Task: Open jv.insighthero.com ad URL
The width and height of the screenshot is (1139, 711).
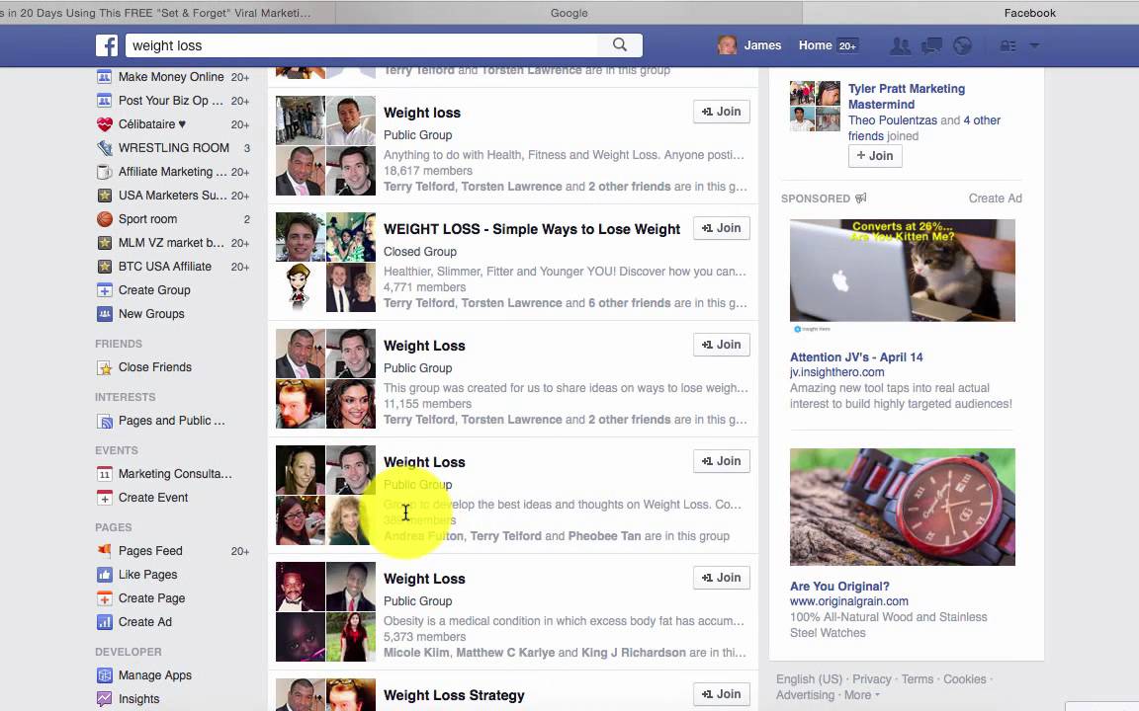Action: pyautogui.click(x=836, y=372)
